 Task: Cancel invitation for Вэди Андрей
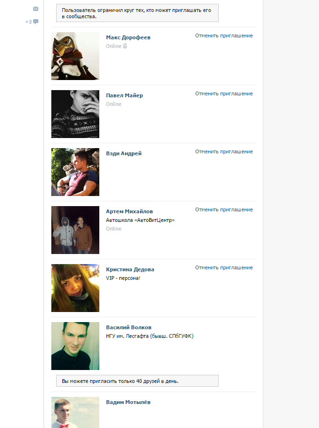pos(224,151)
